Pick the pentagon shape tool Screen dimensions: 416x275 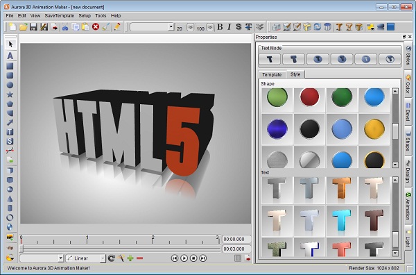10,104
